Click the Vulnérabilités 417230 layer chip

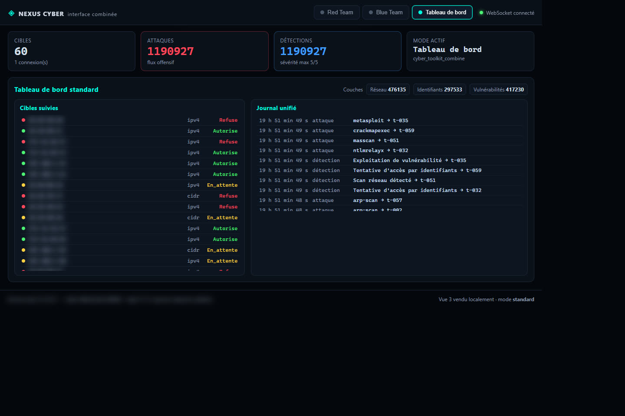point(498,89)
